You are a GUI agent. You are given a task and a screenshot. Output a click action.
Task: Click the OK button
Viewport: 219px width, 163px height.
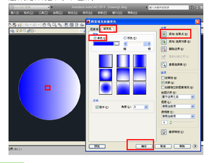[144, 146]
